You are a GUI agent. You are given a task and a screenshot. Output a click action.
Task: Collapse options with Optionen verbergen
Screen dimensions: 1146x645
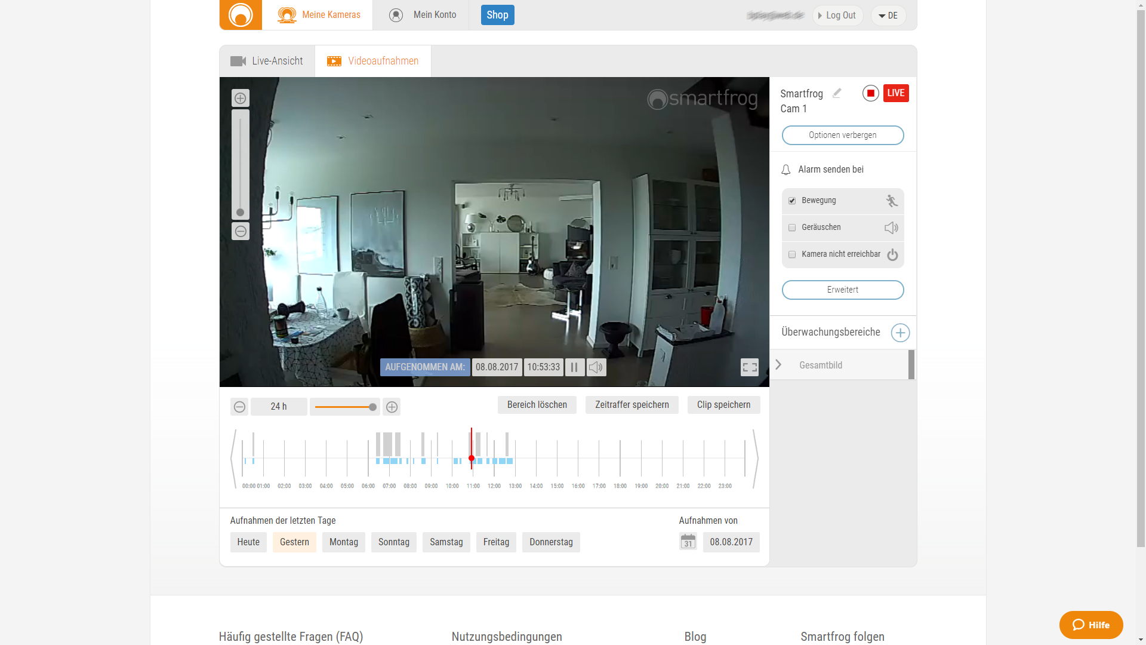(x=842, y=135)
